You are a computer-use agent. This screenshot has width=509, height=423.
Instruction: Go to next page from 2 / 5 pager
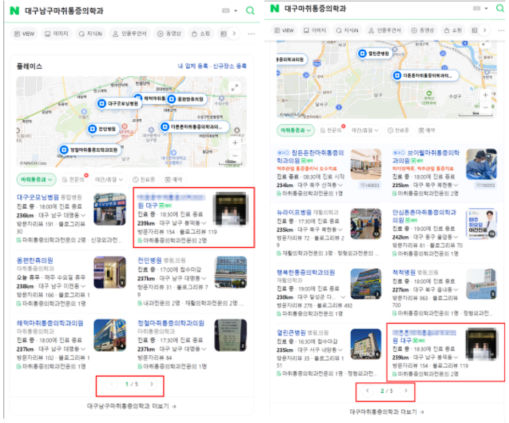(406, 391)
